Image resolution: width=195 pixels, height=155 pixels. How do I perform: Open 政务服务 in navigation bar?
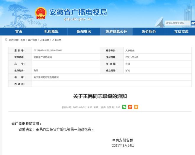point(149,32)
